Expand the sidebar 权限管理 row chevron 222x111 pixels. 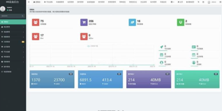coord(23,62)
